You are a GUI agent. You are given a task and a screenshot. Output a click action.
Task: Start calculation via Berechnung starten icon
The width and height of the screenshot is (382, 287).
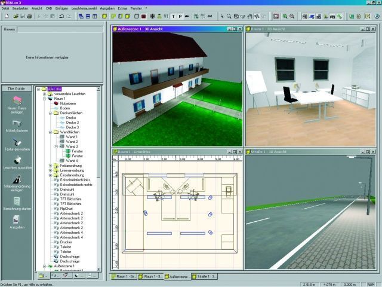pos(17,201)
